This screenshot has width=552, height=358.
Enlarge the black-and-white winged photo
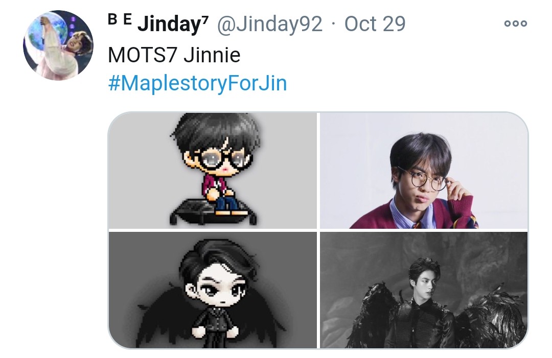424,290
